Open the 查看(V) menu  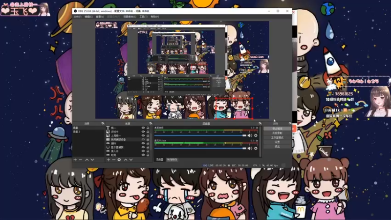(100, 17)
